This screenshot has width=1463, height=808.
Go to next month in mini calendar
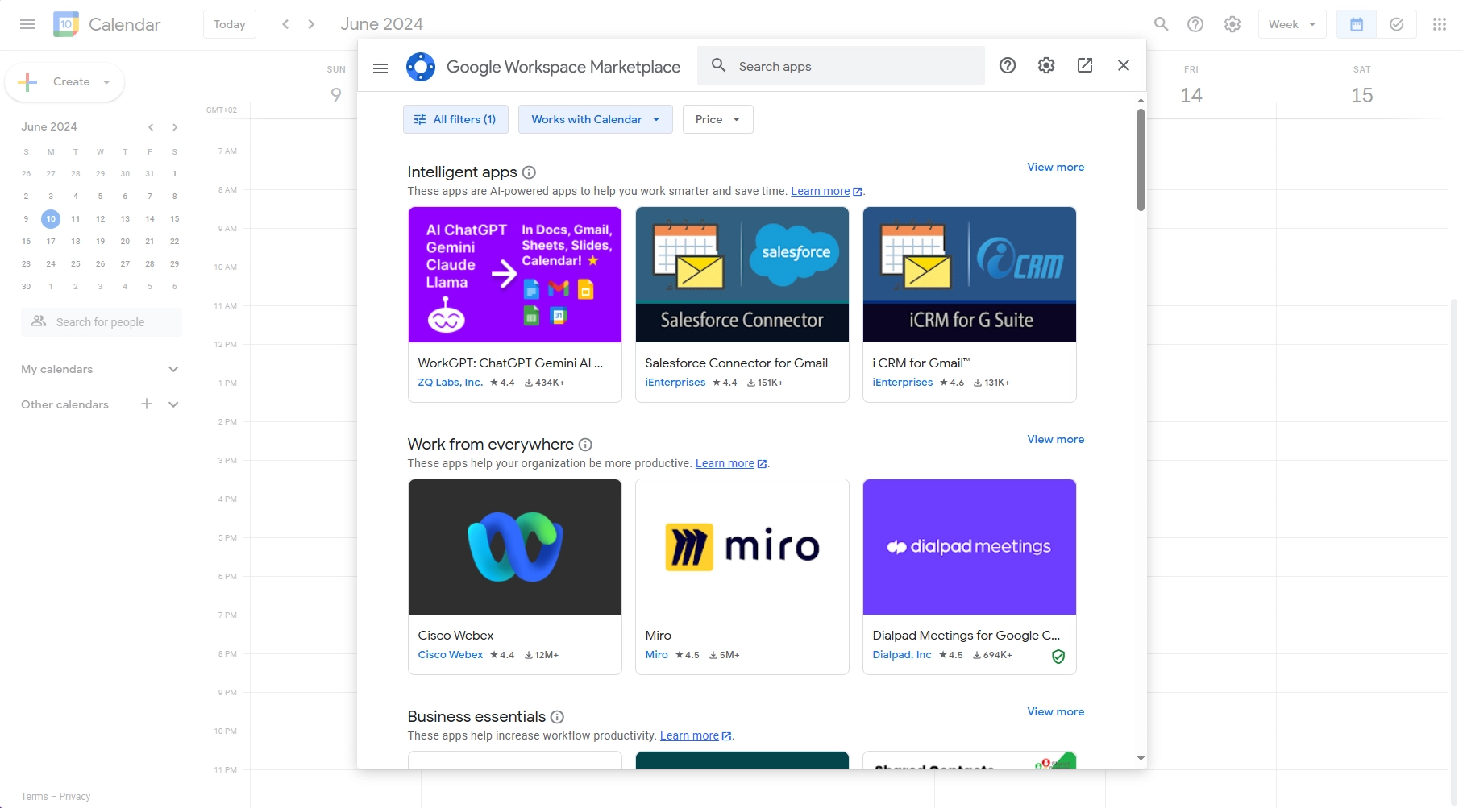point(175,127)
